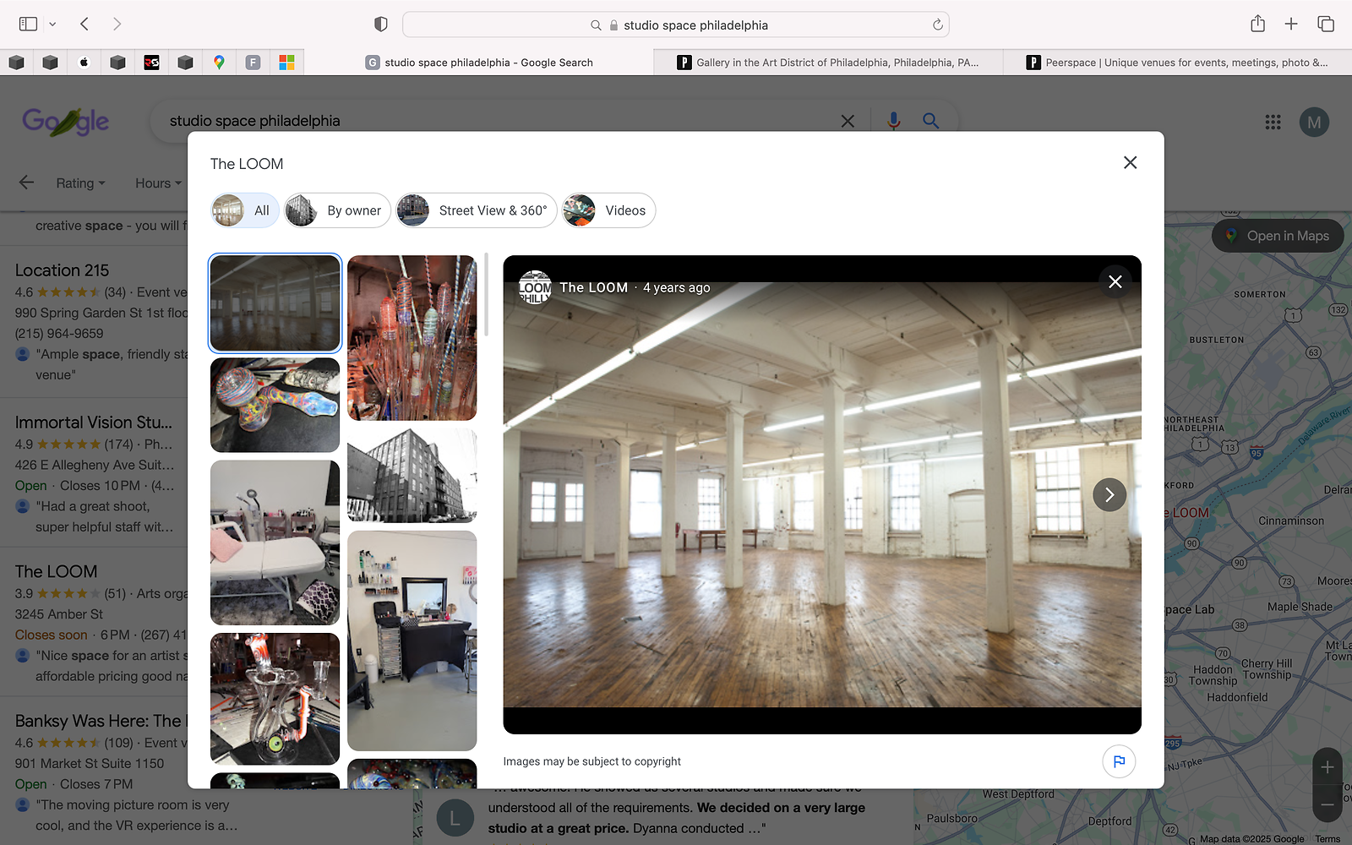Go to next photo with arrow
This screenshot has height=845, width=1352.
pos(1109,495)
